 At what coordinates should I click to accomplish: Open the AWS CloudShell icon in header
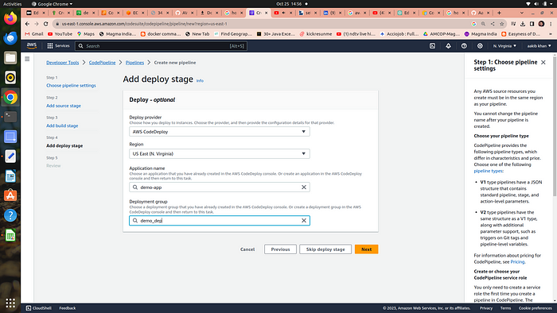pyautogui.click(x=432, y=46)
